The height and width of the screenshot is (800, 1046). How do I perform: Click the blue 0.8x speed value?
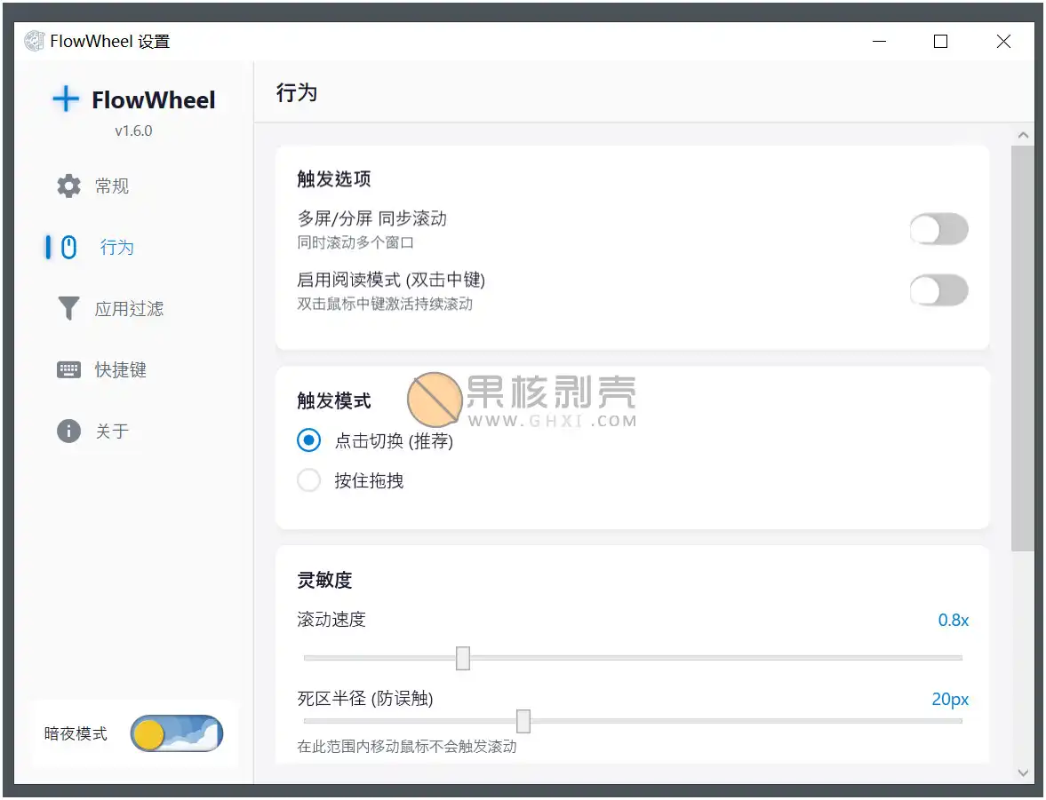[x=953, y=620]
